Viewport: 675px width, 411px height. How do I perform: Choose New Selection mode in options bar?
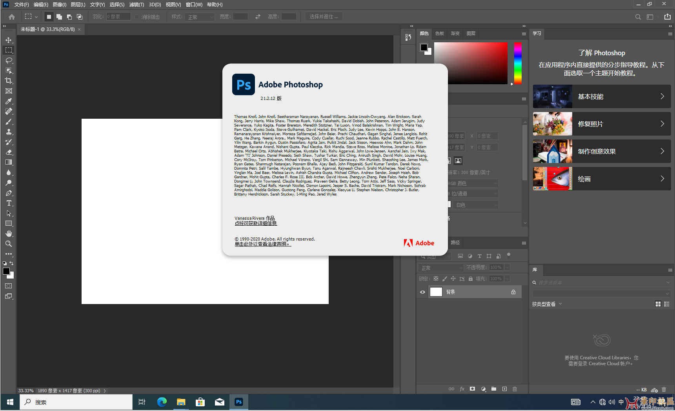point(49,17)
